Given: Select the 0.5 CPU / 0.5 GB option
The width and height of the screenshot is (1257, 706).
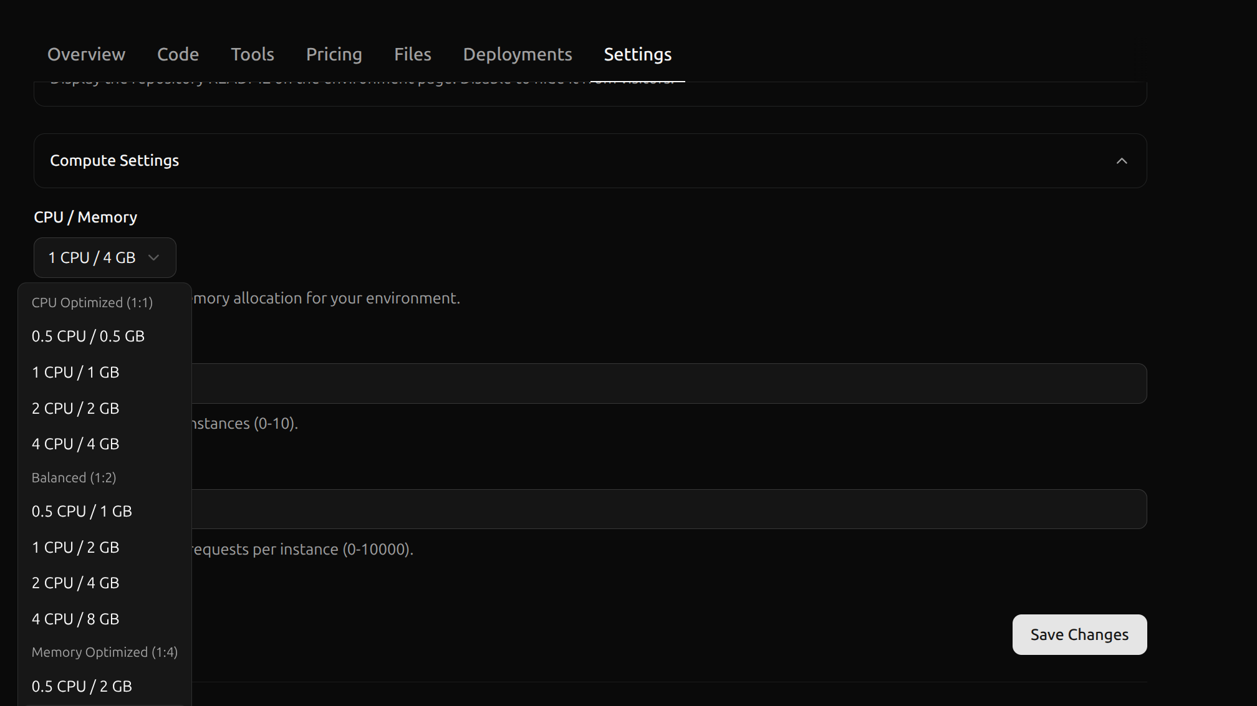Looking at the screenshot, I should (x=88, y=336).
